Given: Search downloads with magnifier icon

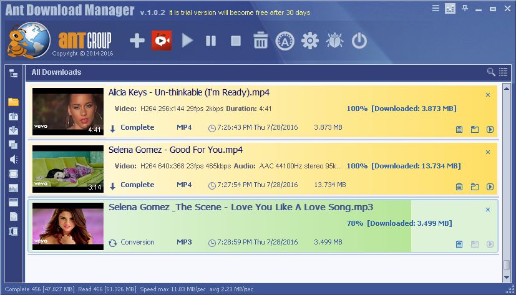Looking at the screenshot, I should click(x=491, y=72).
